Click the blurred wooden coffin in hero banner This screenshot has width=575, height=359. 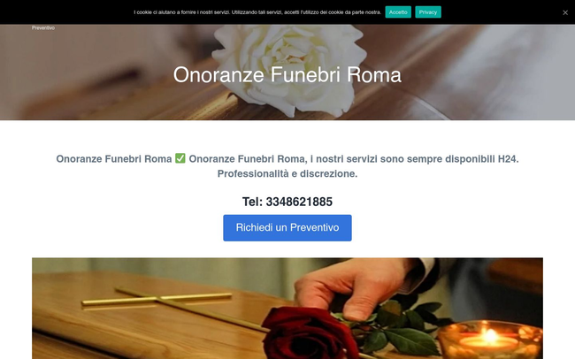click(x=147, y=99)
